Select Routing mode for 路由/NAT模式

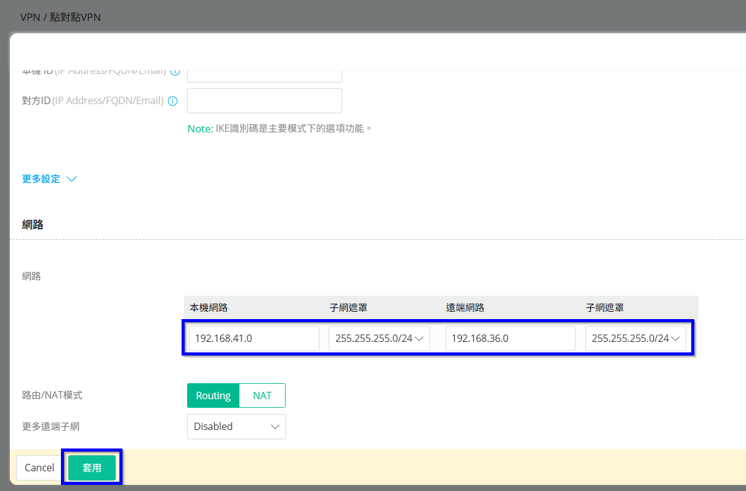213,396
